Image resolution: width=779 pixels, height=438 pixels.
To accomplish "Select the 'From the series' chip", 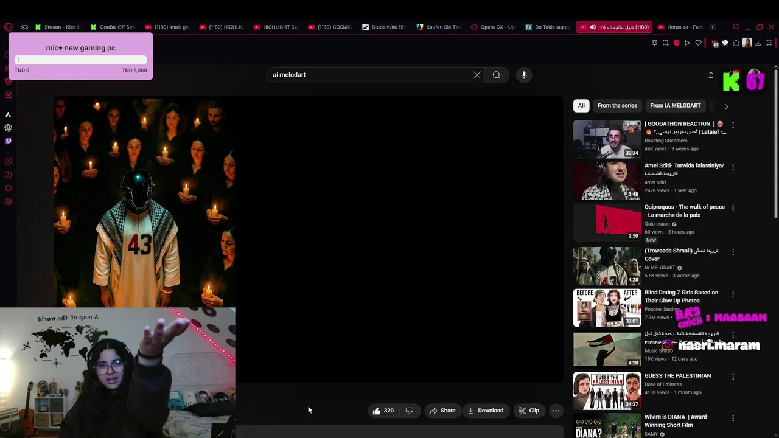I will (x=617, y=106).
